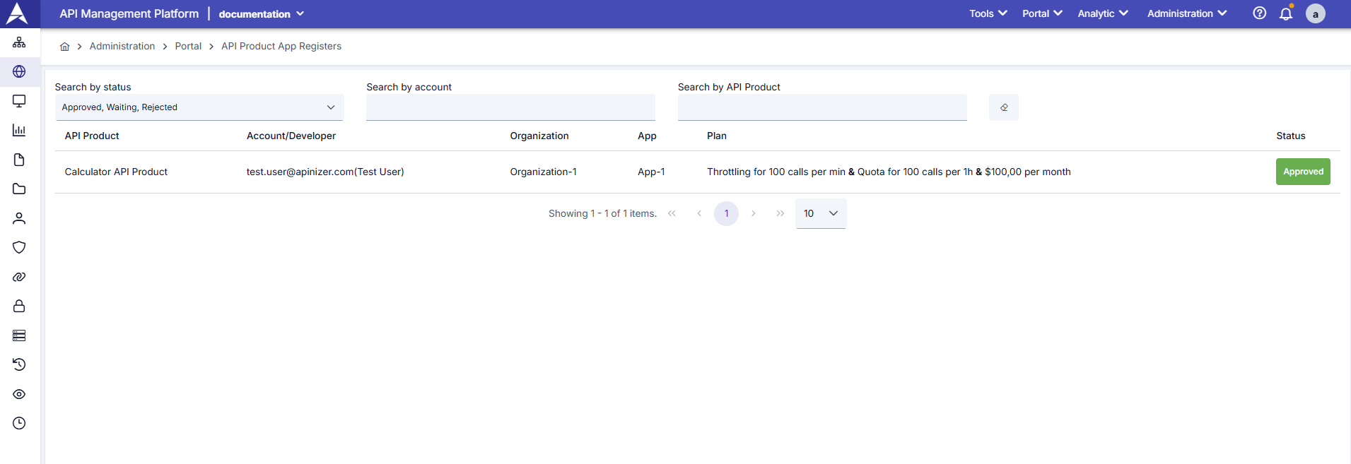1351x464 pixels.
Task: Click the Portal breadcrumb link
Action: pyautogui.click(x=188, y=46)
